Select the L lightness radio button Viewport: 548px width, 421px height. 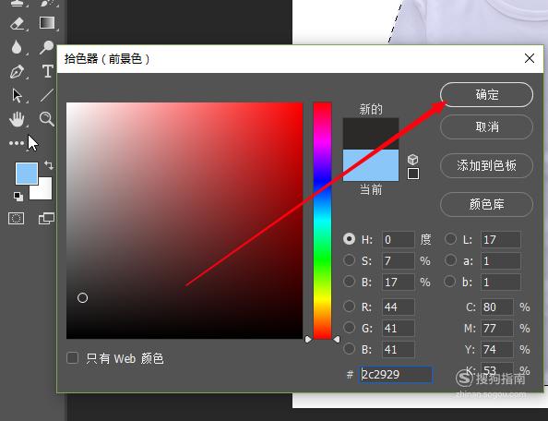(450, 239)
